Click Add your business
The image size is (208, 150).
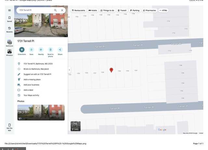[x=32, y=85]
